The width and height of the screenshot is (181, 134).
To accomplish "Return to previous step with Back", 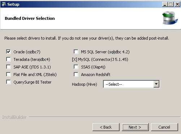I will click(x=106, y=127).
